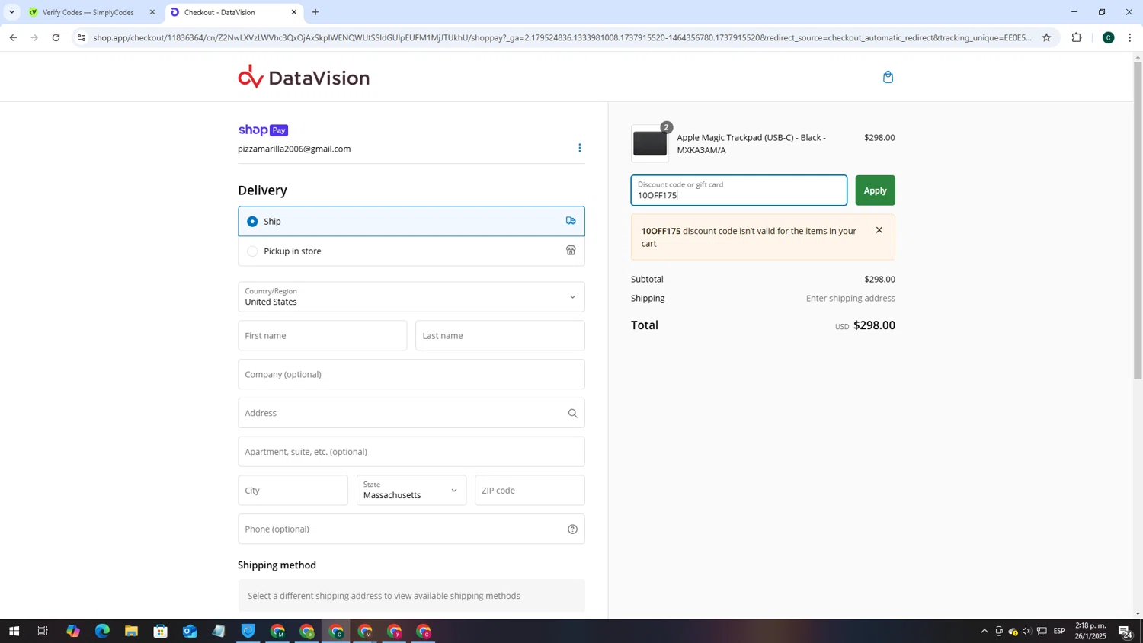Screen dimensions: 1143x643
Task: Switch to Verify Codes — SimplyCodes tab
Action: coord(88,12)
